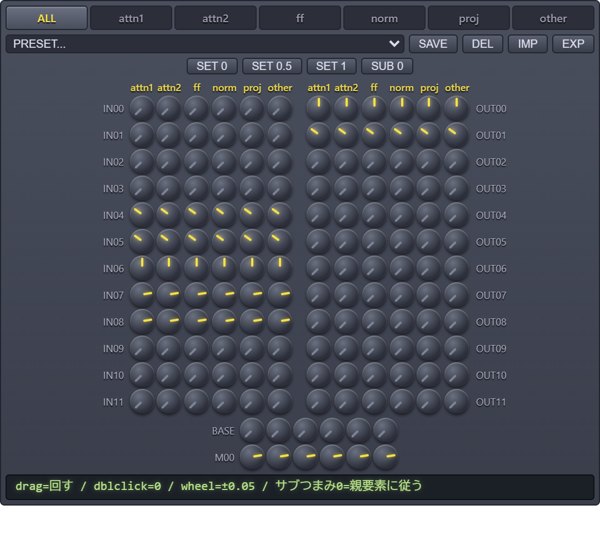Switch to the other tab
600x560 pixels.
[x=553, y=18]
